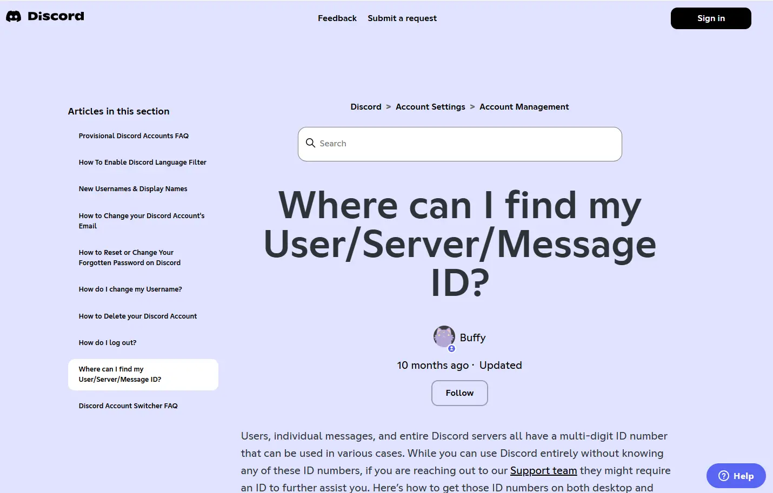773x493 pixels.
Task: Click the Follow button under the author
Action: coord(459,393)
